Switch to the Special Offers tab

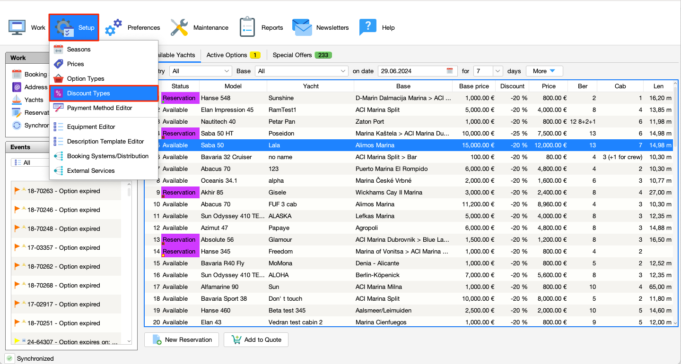[302, 55]
